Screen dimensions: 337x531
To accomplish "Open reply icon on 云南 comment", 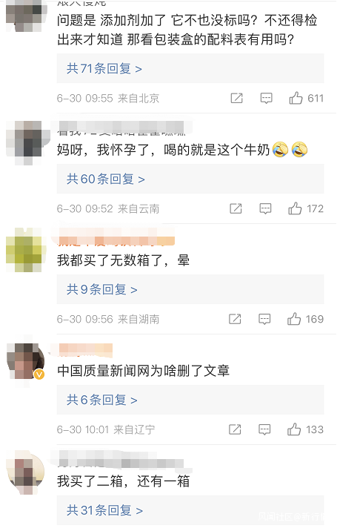I will click(265, 208).
